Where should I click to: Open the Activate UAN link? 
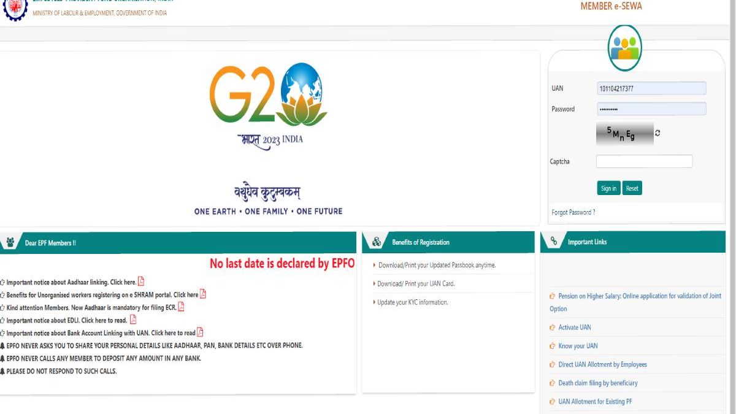tap(575, 328)
